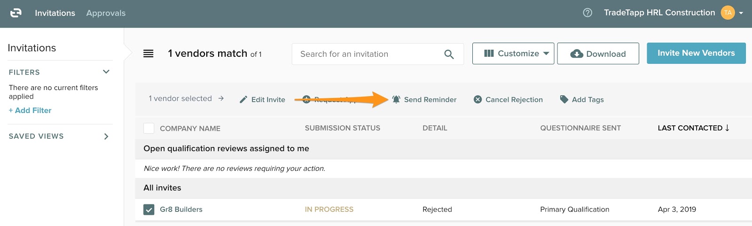Click the hamburger list menu icon

click(x=149, y=53)
